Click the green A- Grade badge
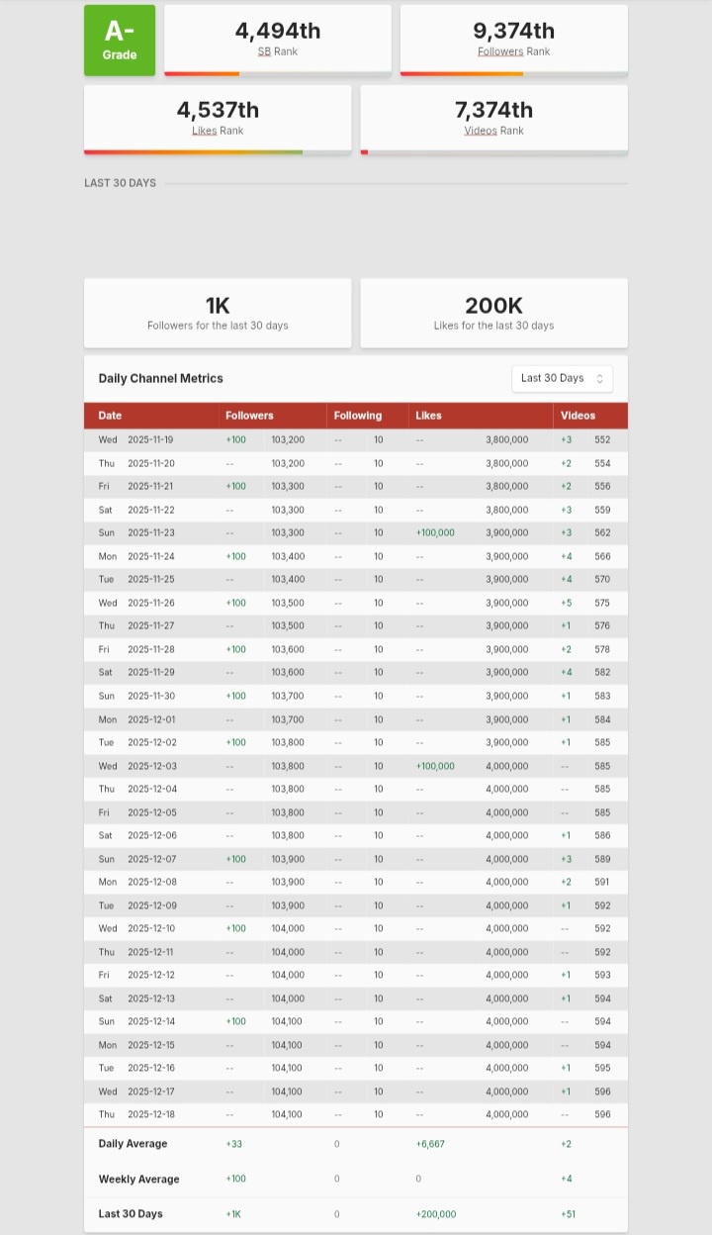This screenshot has height=1235, width=712. 120,41
